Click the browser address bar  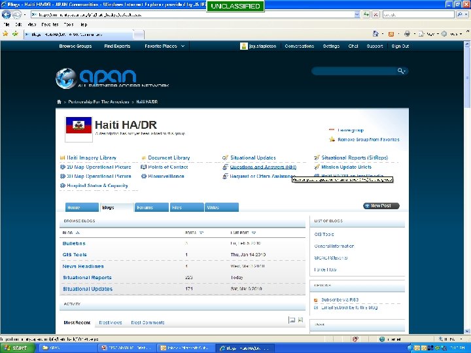pos(193,14)
